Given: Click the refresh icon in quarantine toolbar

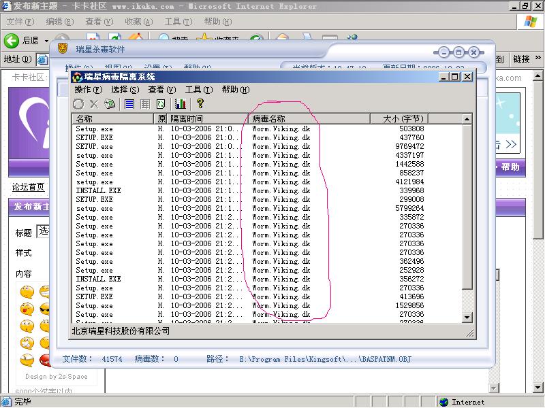Looking at the screenshot, I should click(x=161, y=104).
